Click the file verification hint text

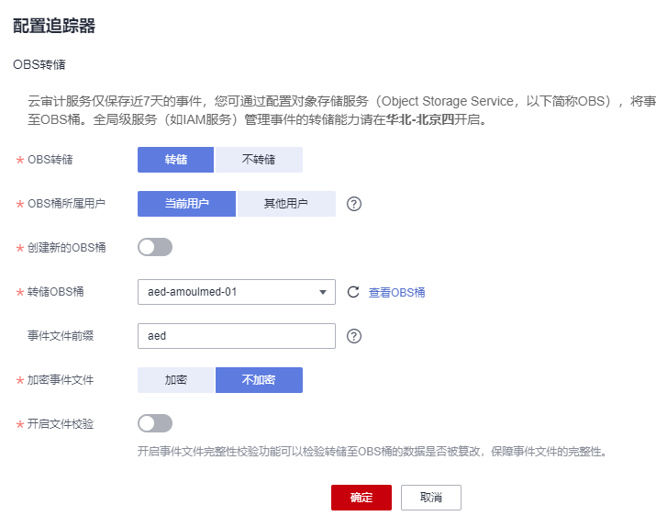pos(372,452)
